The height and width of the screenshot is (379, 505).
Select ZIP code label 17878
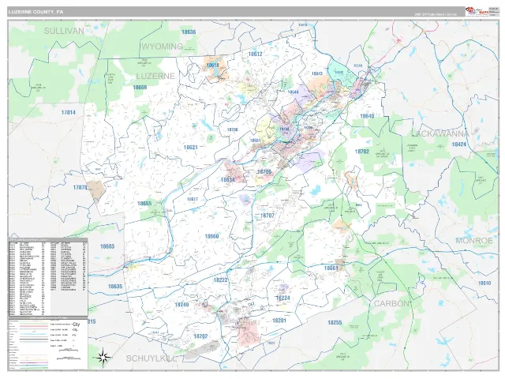80,188
